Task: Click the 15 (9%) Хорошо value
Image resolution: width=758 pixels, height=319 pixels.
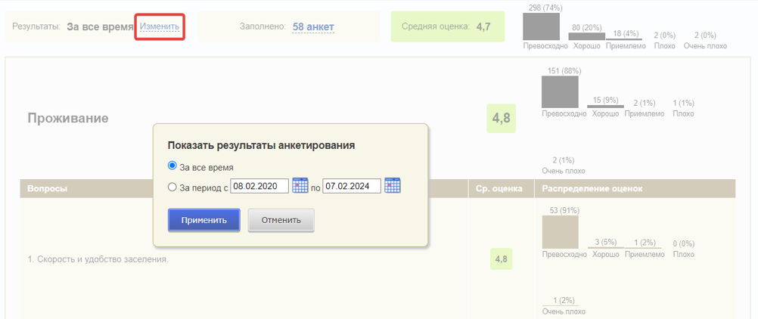Action: pyautogui.click(x=605, y=100)
